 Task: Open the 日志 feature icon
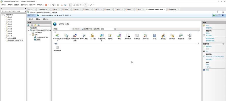click(x=154, y=36)
